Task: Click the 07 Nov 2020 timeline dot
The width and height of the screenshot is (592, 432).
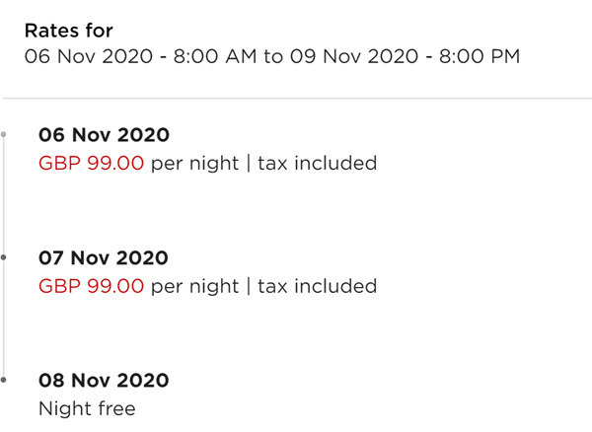Action: 3,257
